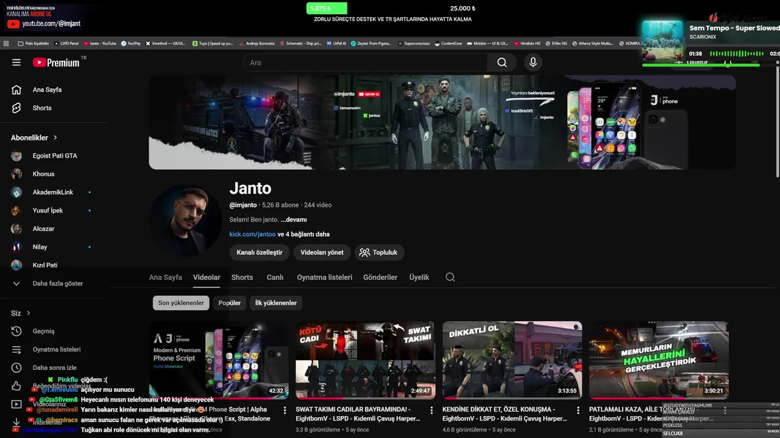780x438 pixels.
Task: Click the music overlay progress bar
Action: pyautogui.click(x=701, y=64)
